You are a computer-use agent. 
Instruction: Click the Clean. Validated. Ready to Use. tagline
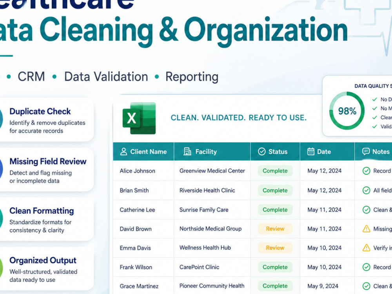(238, 118)
